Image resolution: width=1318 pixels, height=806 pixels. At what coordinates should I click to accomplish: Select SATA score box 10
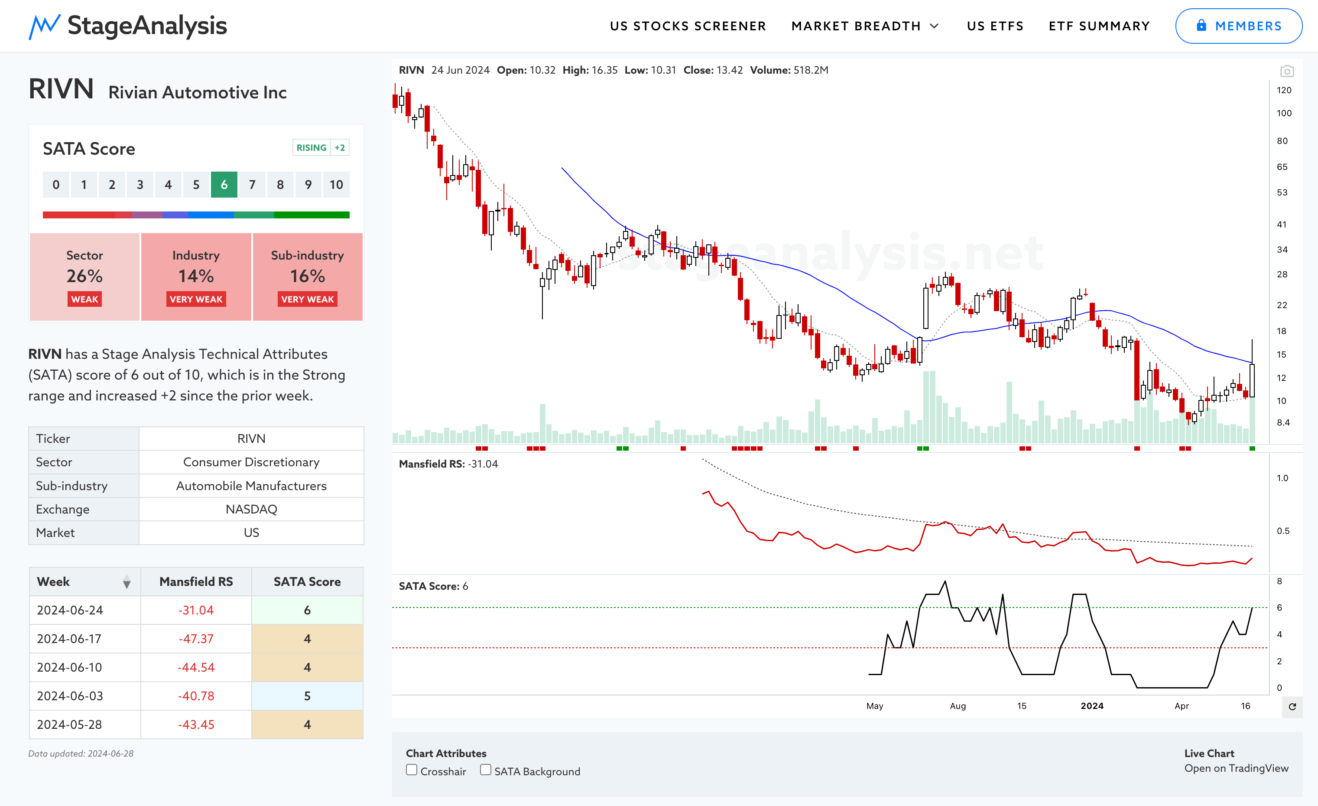tap(336, 185)
